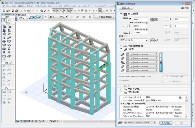Open the third コンクリート material dropdown
Image resolution: width=195 pixels, height=128 pixels.
[142, 62]
